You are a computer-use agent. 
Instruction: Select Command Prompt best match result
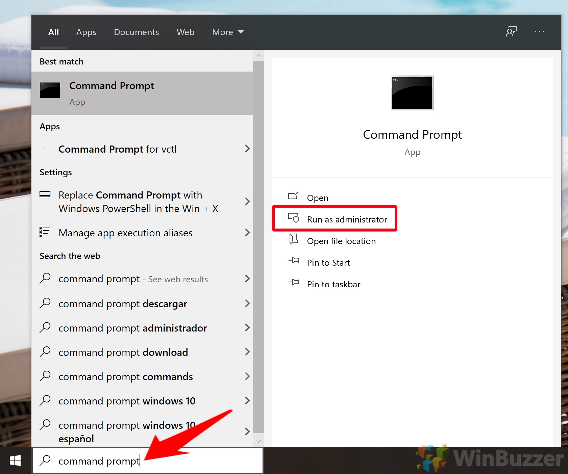tap(142, 93)
